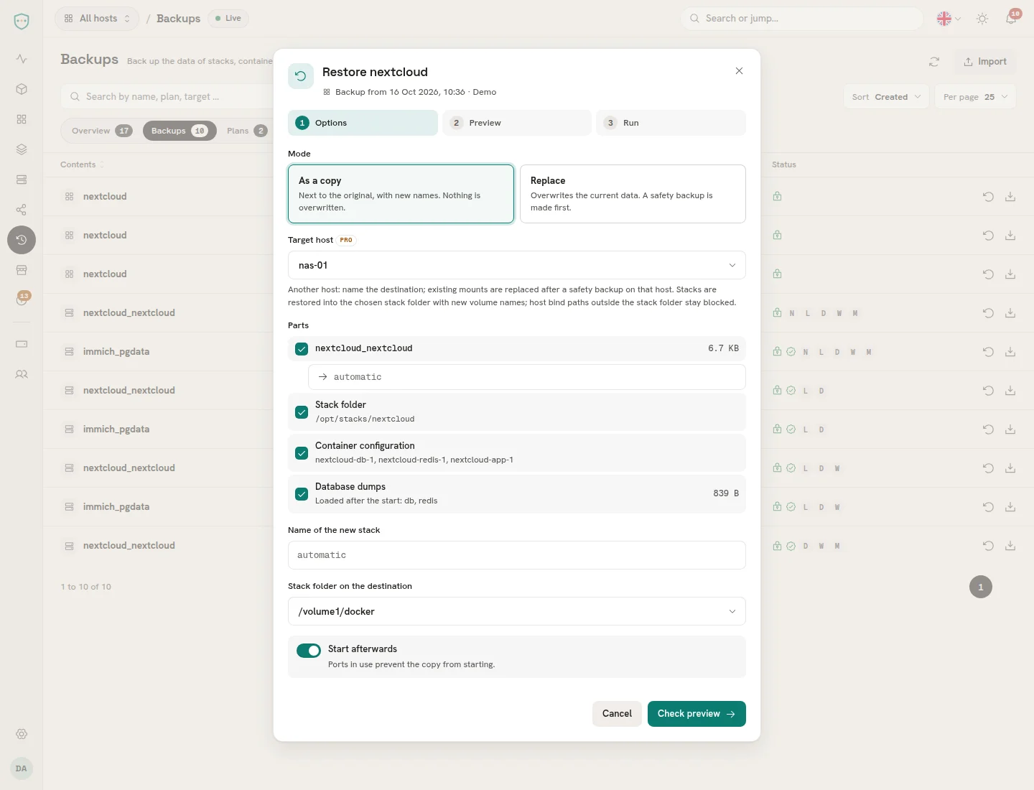
Task: Uncheck the Container configuration checkbox
Action: pyautogui.click(x=302, y=453)
